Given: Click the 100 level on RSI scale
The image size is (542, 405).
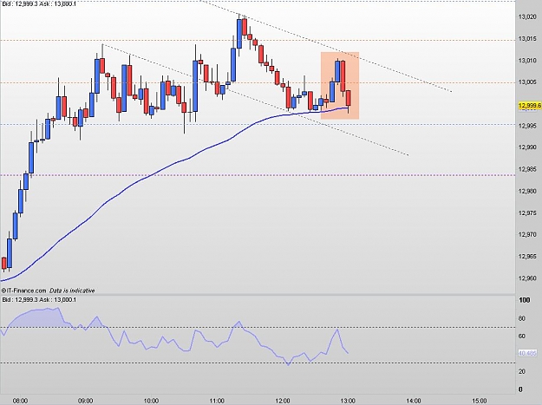Looking at the screenshot, I should pos(525,300).
